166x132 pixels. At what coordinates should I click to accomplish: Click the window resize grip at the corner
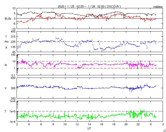click(x=164, y=130)
